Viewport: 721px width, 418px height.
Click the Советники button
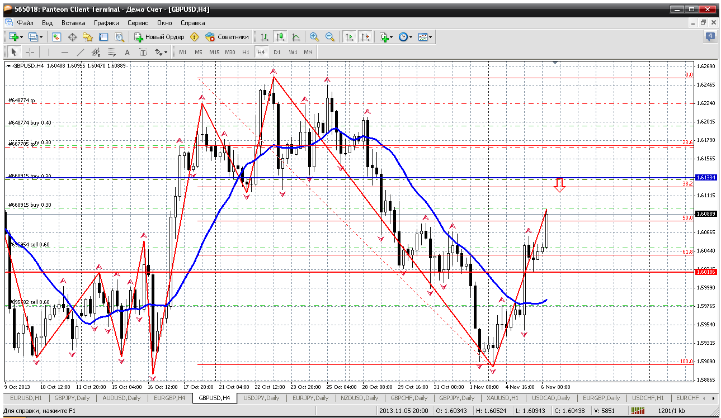click(x=227, y=37)
